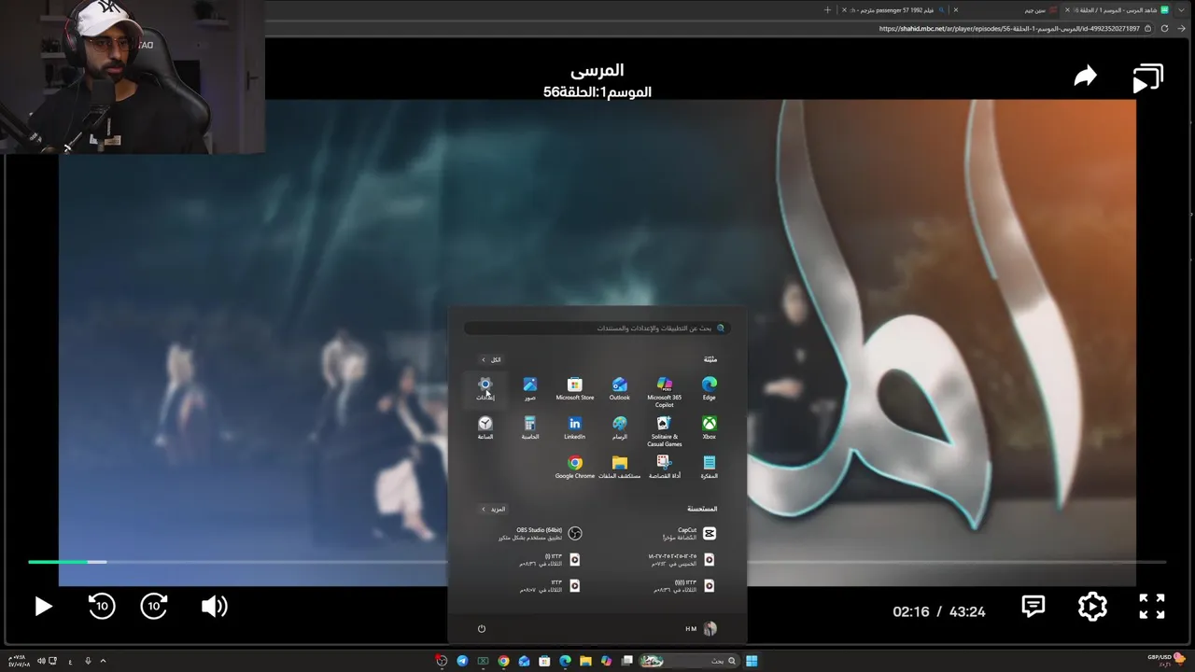Viewport: 1195px width, 672px height.
Task: Open LinkedIn from pinned apps
Action: click(574, 428)
